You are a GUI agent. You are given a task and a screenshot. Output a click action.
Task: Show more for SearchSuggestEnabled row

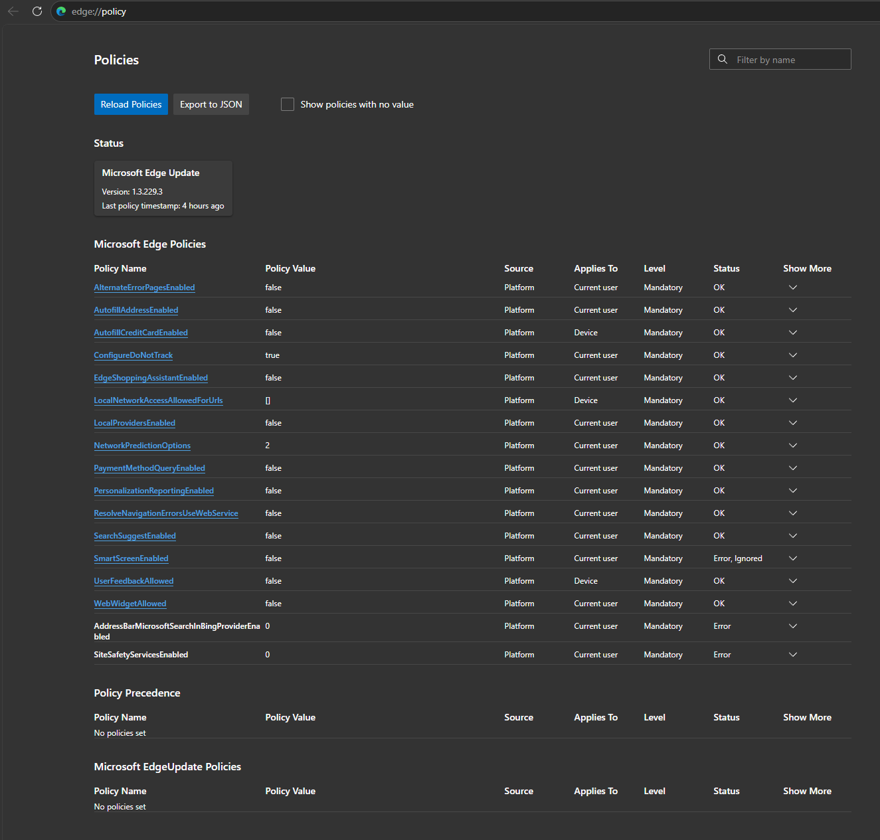792,536
